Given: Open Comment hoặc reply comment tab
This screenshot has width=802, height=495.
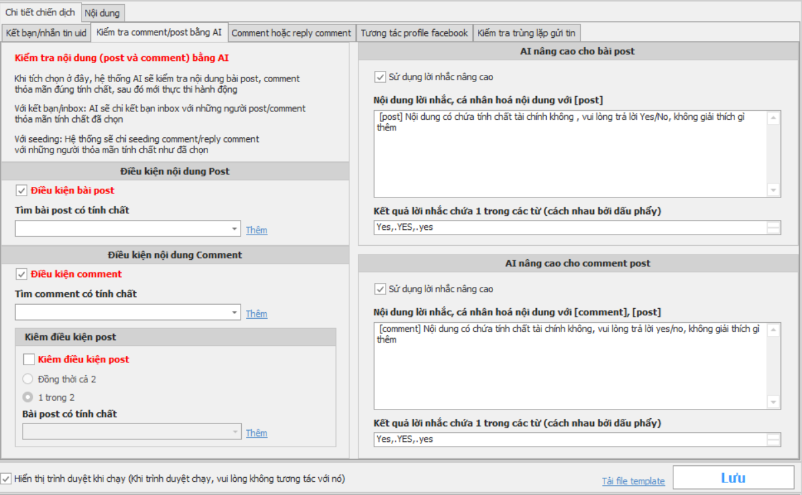Looking at the screenshot, I should point(291,32).
